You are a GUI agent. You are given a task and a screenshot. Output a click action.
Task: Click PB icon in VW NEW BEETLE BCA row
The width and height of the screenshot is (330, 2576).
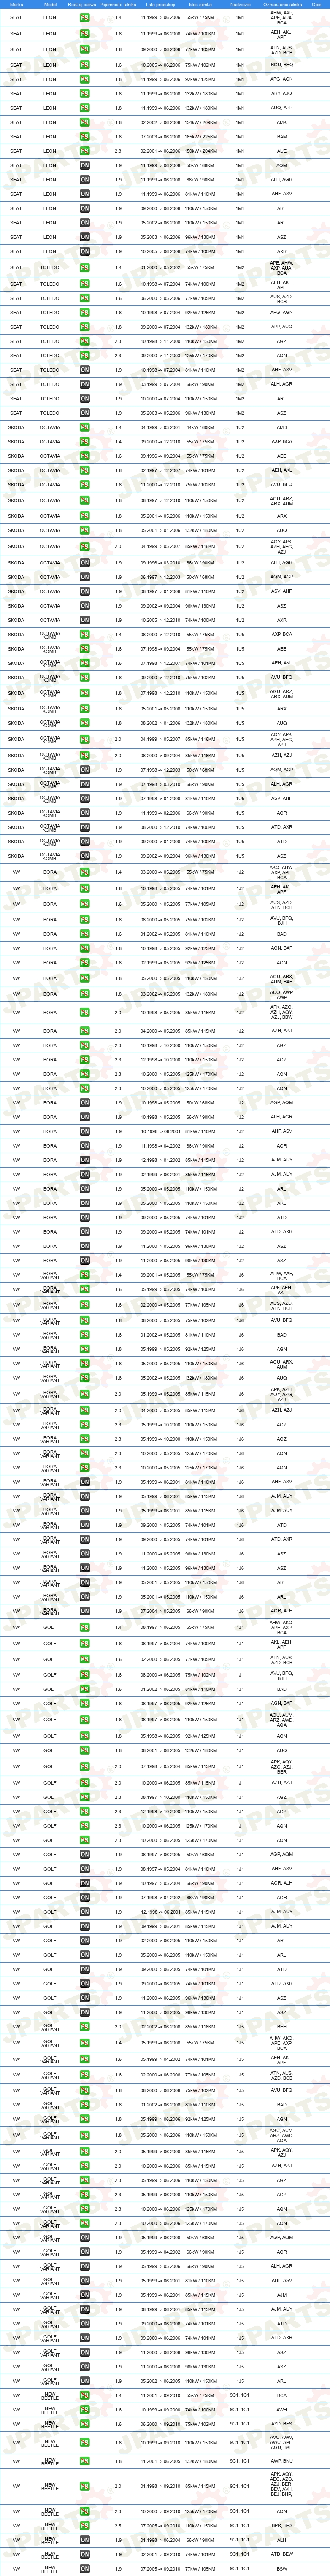pos(85,2395)
